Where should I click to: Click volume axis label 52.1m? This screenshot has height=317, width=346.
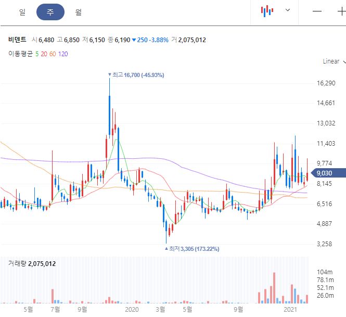pyautogui.click(x=325, y=288)
